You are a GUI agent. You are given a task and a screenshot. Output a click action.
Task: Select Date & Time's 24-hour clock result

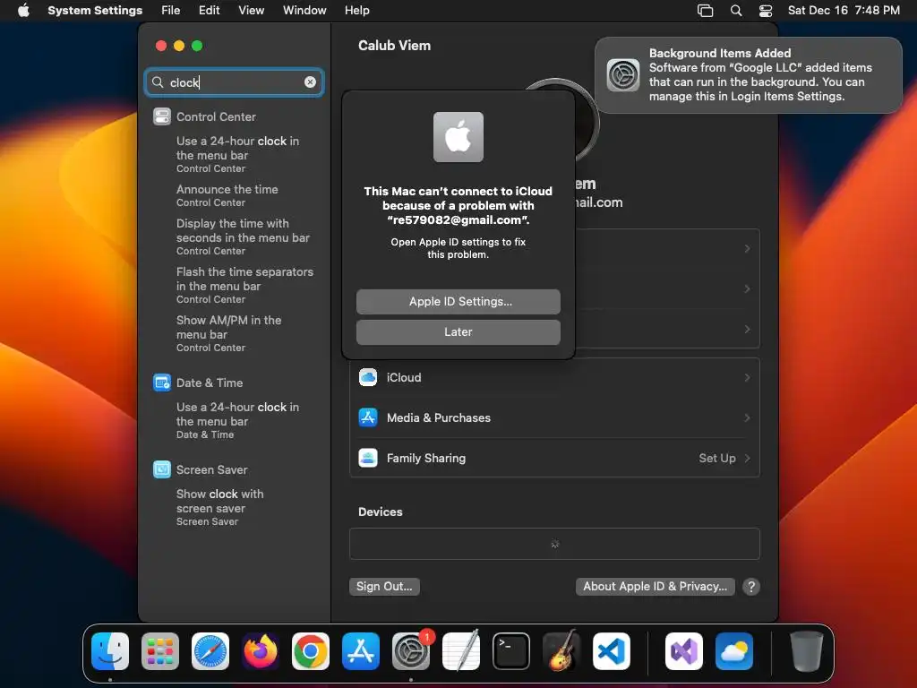pos(237,421)
